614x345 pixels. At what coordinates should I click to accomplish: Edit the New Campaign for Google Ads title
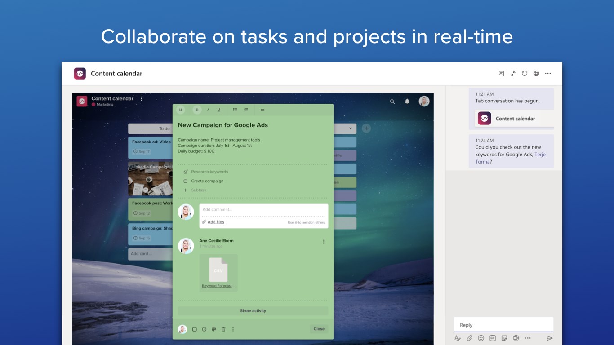(x=223, y=125)
